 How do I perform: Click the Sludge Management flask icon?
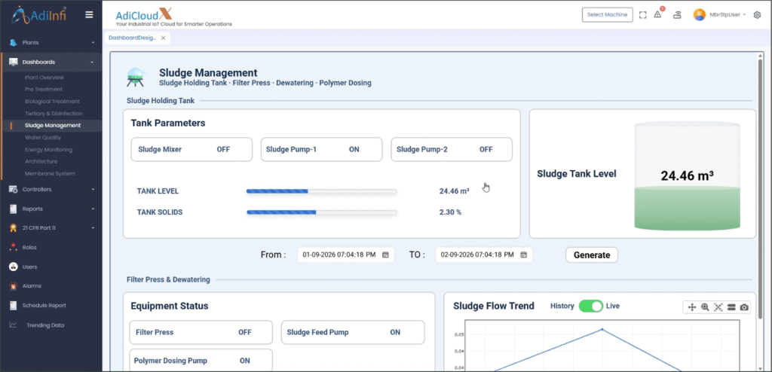136,78
